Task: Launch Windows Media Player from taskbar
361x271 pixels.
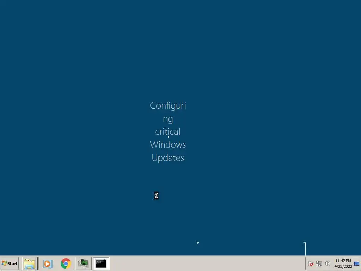Action: point(48,263)
